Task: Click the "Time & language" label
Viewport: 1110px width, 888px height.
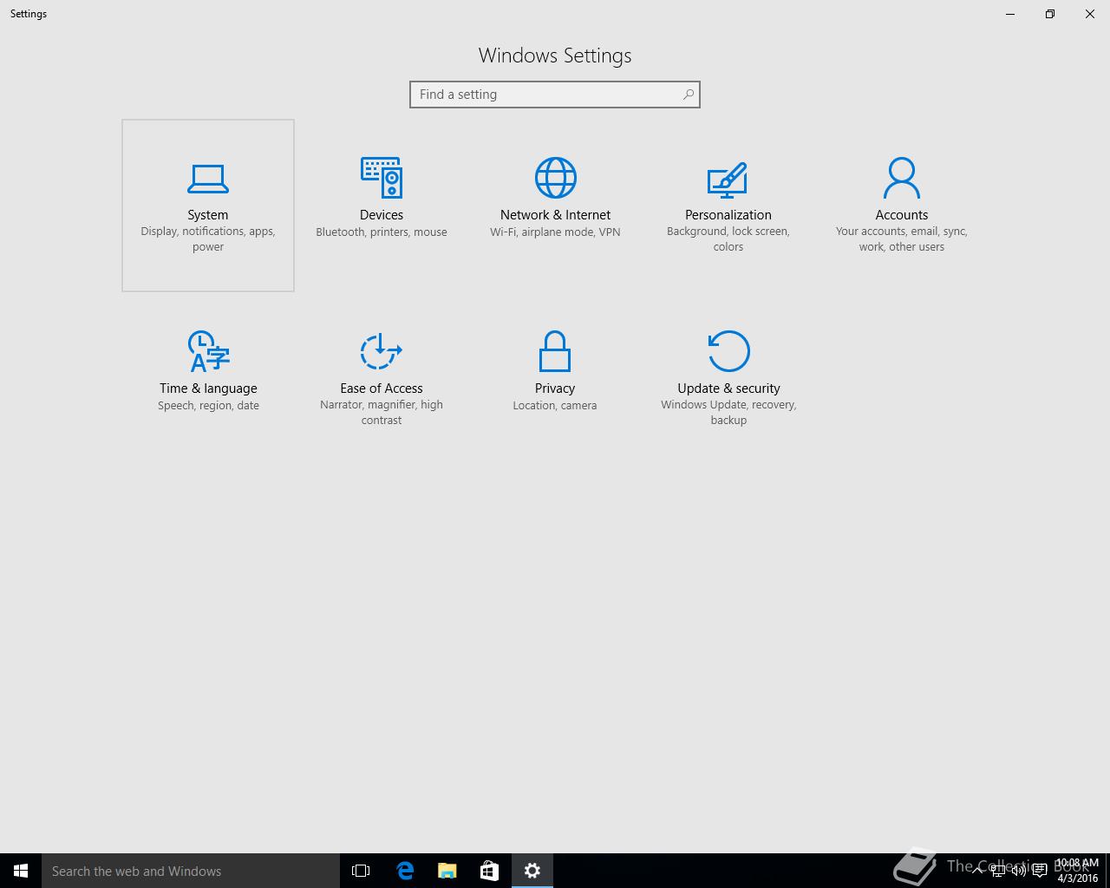Action: [208, 388]
